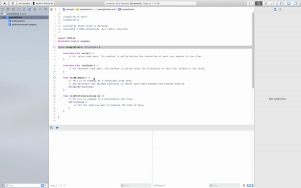Toggle navigator scope filter beside failed-tests

(x=46, y=185)
